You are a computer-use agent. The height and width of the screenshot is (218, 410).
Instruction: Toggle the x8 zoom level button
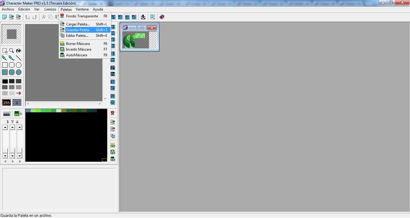[x=127, y=17]
